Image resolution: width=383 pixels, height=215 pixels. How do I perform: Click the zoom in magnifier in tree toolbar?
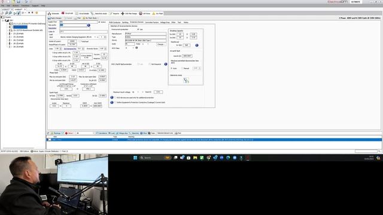pyautogui.click(x=7, y=13)
